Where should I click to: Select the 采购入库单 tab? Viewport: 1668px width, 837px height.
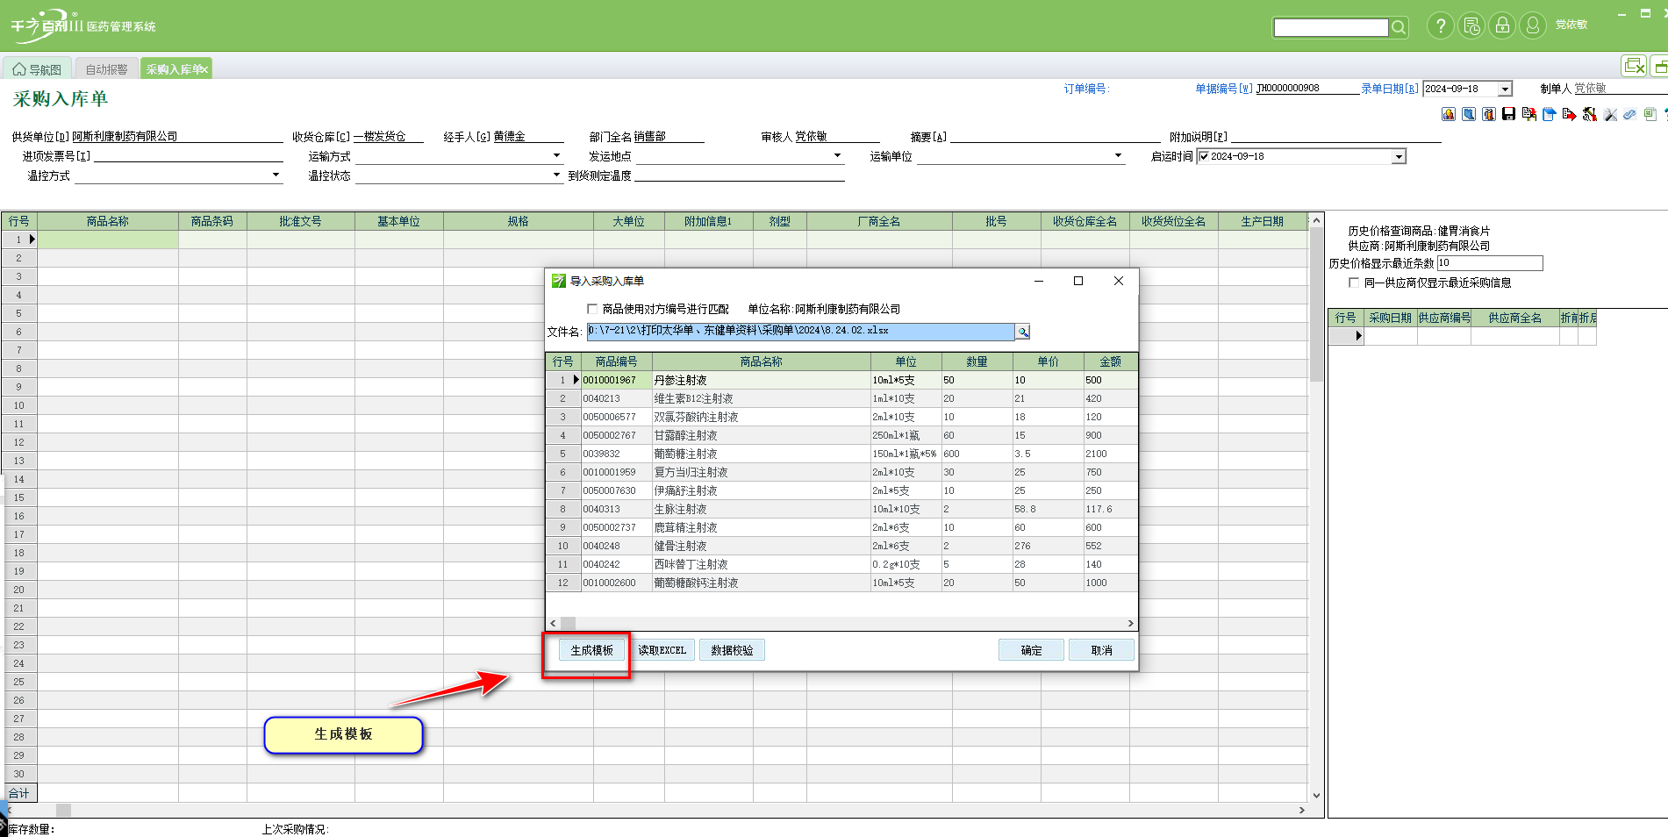click(x=175, y=69)
